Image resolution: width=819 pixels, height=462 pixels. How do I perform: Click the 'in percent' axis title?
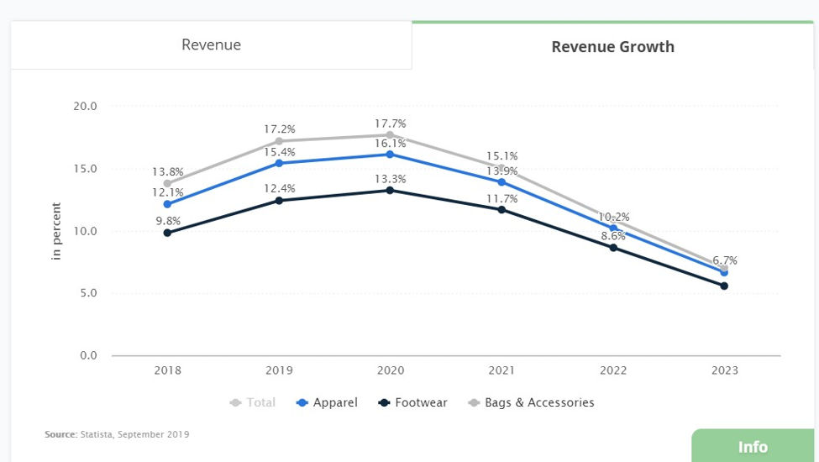click(56, 231)
